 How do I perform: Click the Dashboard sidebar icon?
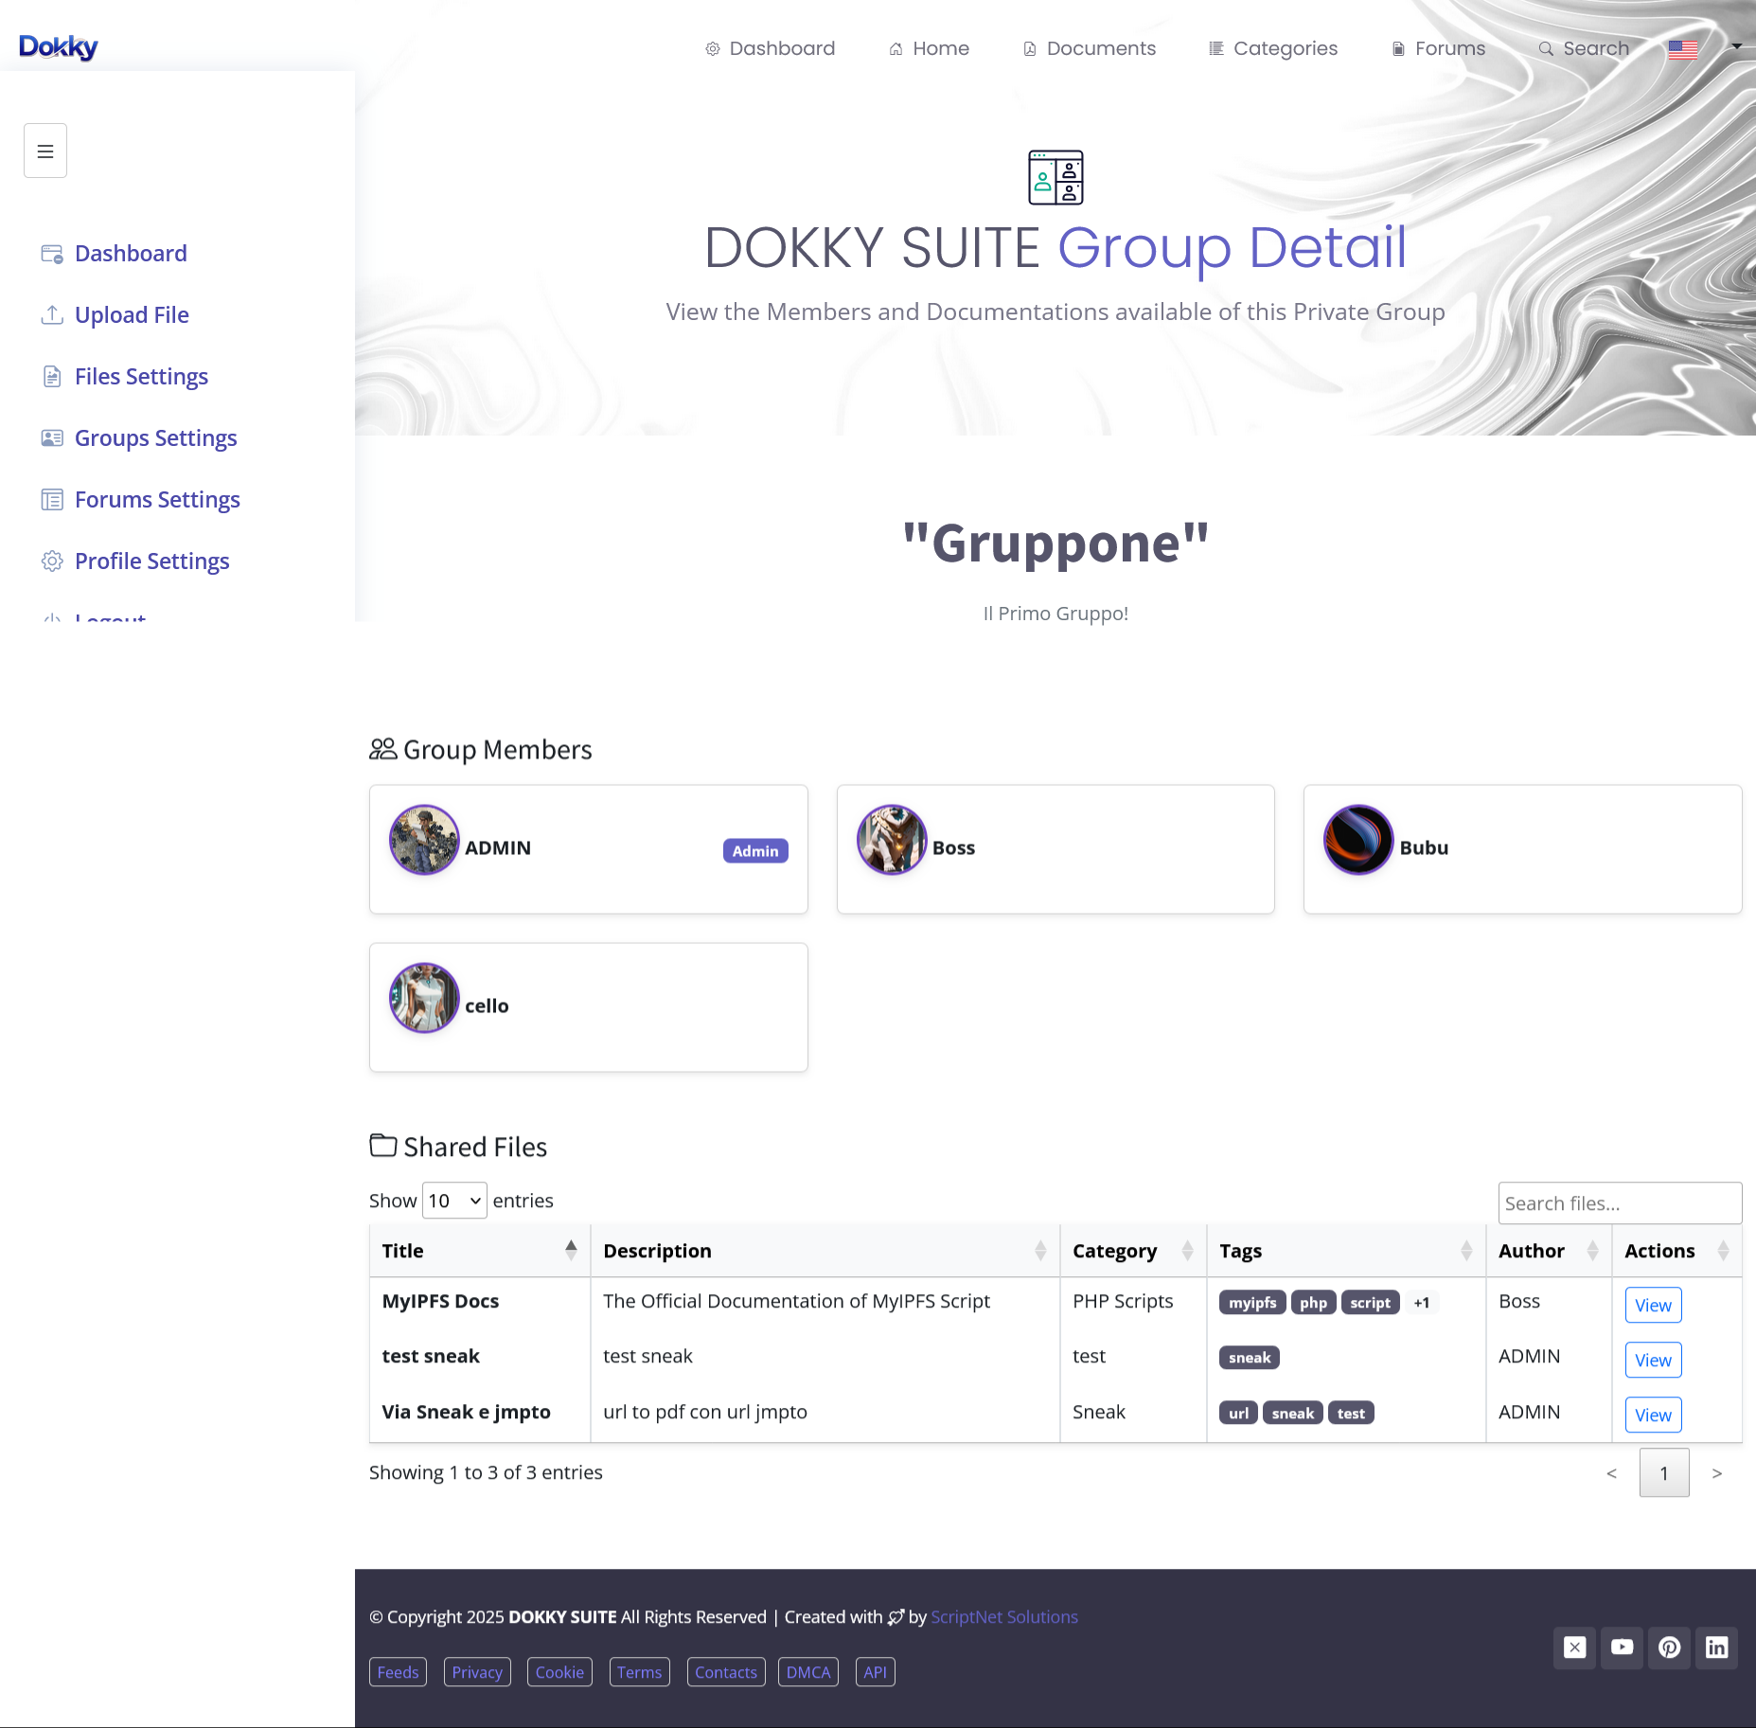point(52,254)
